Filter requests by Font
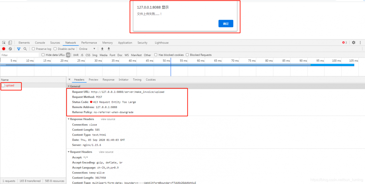This screenshot has height=184, width=365. (x=112, y=55)
